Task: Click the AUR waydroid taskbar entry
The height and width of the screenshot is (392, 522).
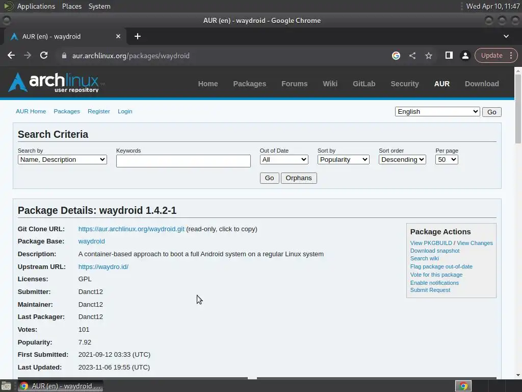Action: pyautogui.click(x=60, y=386)
